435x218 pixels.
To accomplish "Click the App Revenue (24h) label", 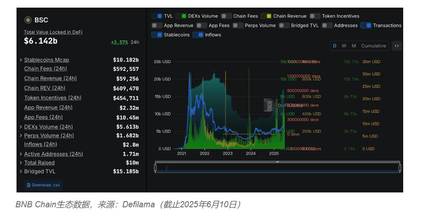I will tap(48, 107).
